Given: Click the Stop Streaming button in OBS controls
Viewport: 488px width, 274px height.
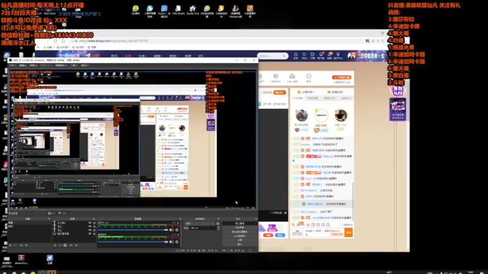Looking at the screenshot, I should coord(240,223).
